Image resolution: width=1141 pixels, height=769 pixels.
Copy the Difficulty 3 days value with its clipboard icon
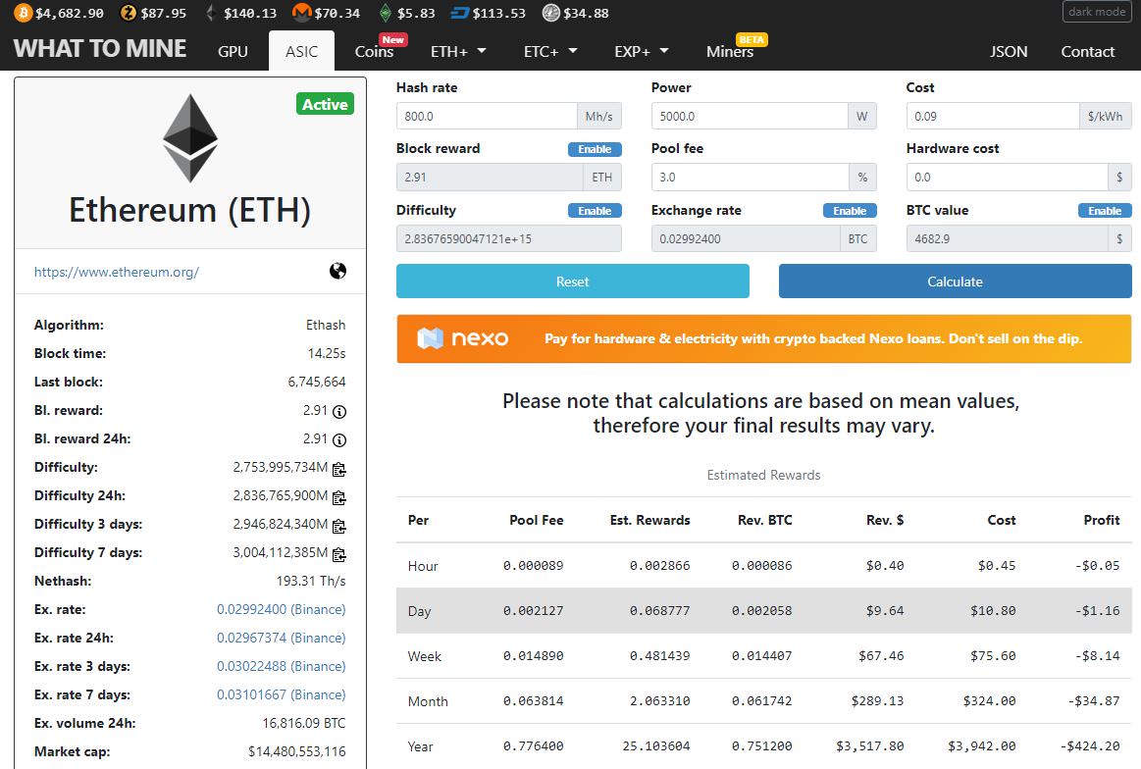pyautogui.click(x=339, y=526)
